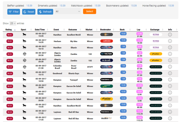
Task: Click the Filter button
Action: pyautogui.click(x=14, y=12)
